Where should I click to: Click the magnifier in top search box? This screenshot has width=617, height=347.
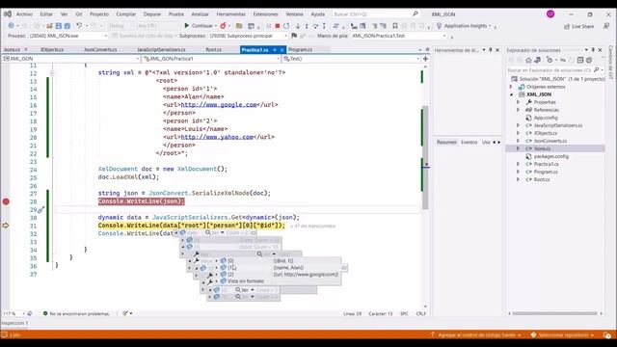coord(416,13)
